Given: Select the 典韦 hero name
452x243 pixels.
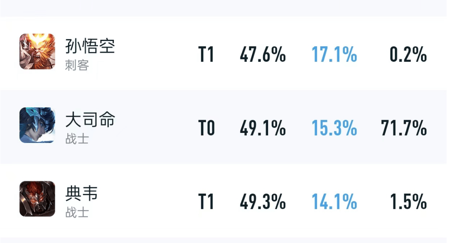Looking at the screenshot, I should [82, 193].
